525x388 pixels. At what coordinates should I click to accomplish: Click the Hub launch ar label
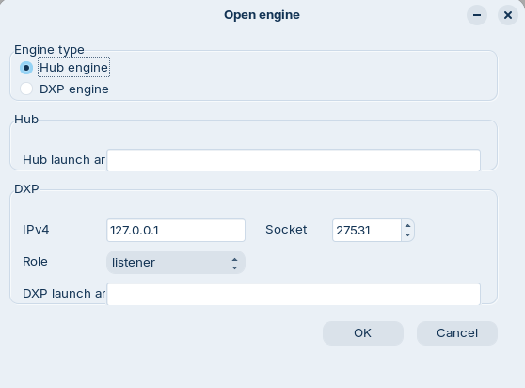click(64, 160)
